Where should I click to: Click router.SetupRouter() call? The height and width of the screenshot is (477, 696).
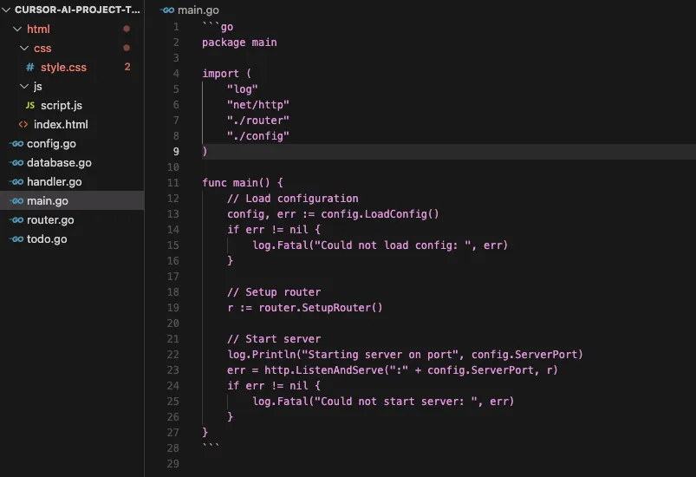(321, 308)
